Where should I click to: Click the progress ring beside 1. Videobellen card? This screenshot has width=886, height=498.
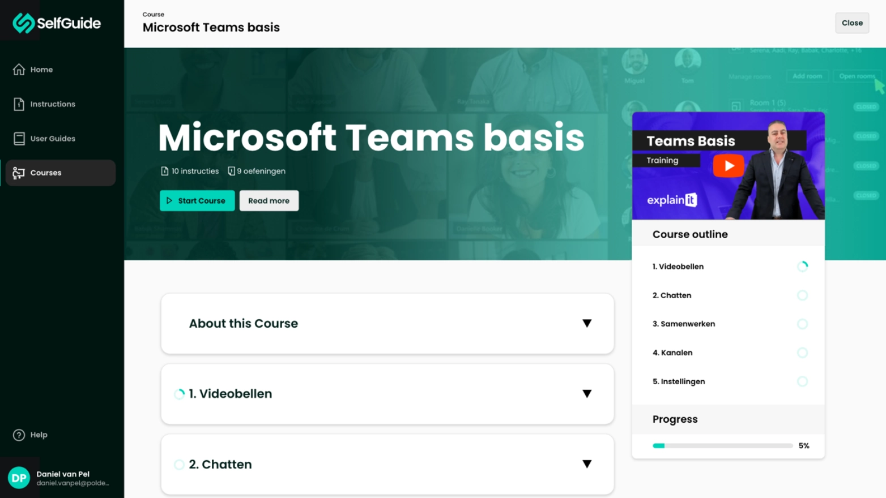point(180,394)
